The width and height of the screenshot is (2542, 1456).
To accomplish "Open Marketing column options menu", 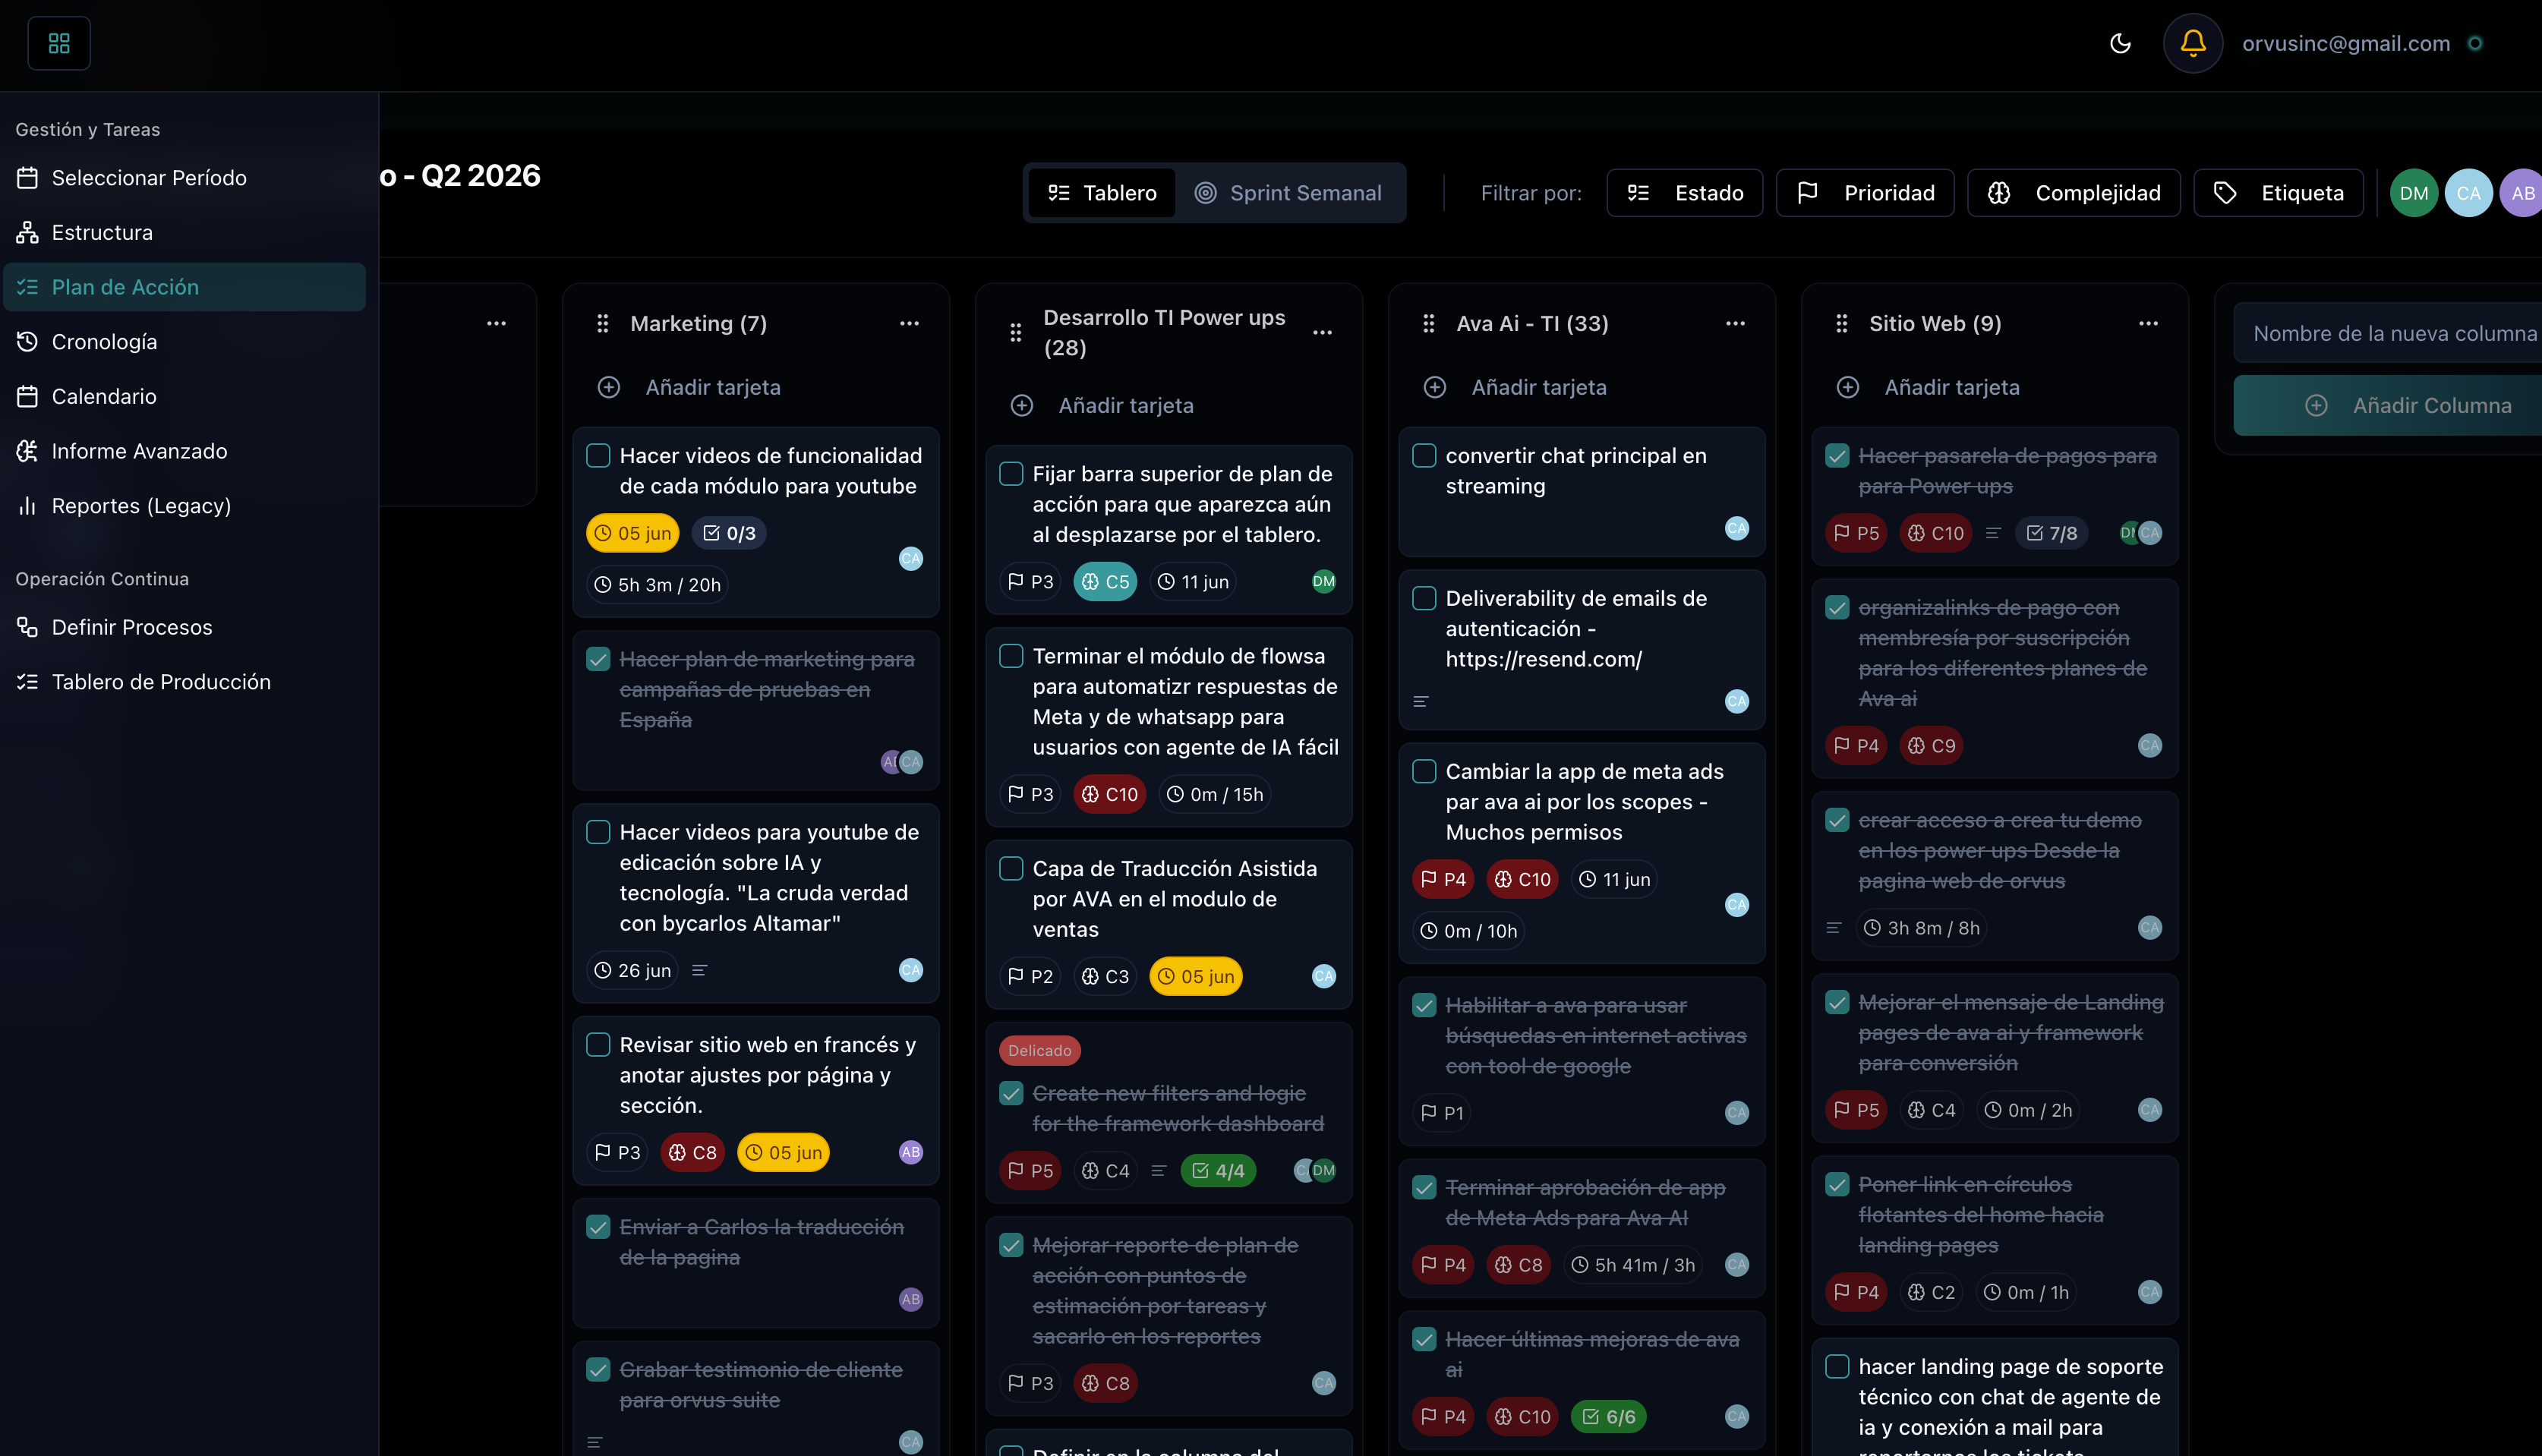I will click(x=909, y=323).
